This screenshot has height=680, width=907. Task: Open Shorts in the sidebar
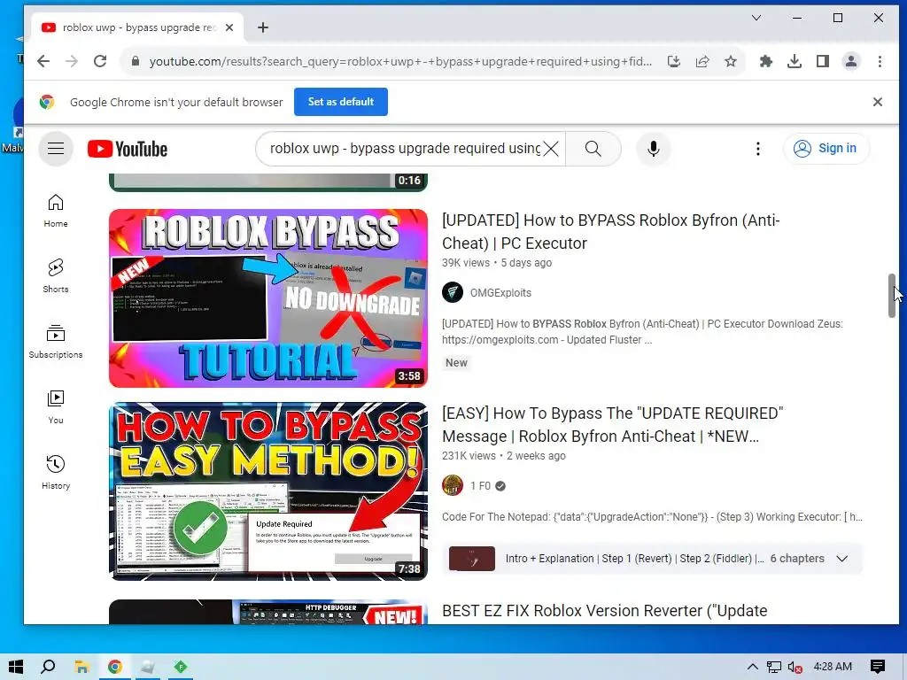point(56,276)
